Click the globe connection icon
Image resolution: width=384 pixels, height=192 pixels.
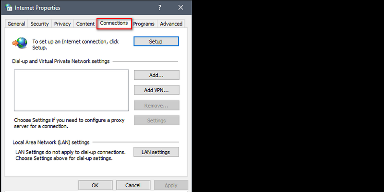tap(20, 43)
